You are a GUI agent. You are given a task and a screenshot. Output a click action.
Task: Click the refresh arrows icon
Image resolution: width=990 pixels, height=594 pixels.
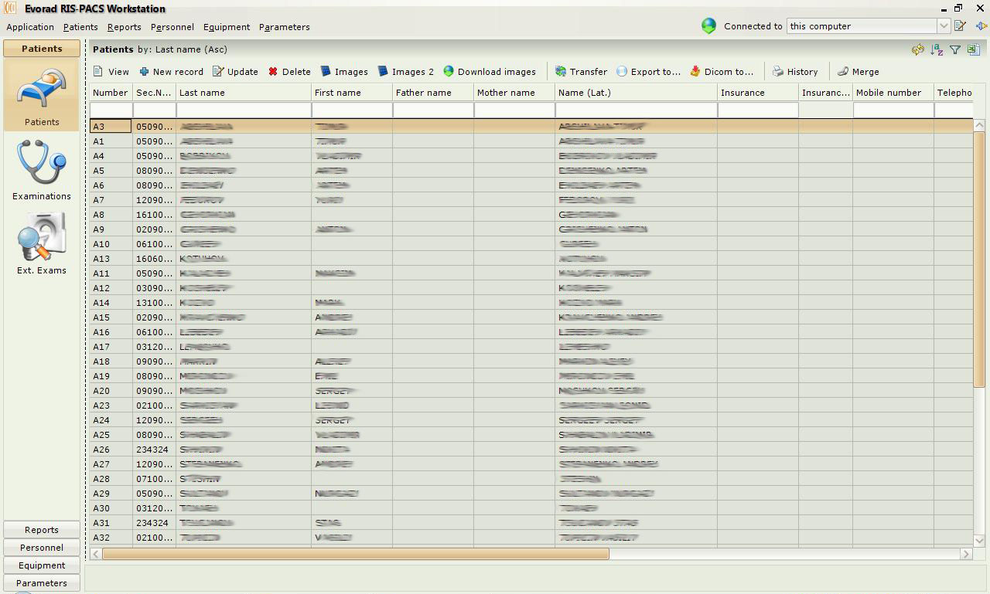click(918, 50)
